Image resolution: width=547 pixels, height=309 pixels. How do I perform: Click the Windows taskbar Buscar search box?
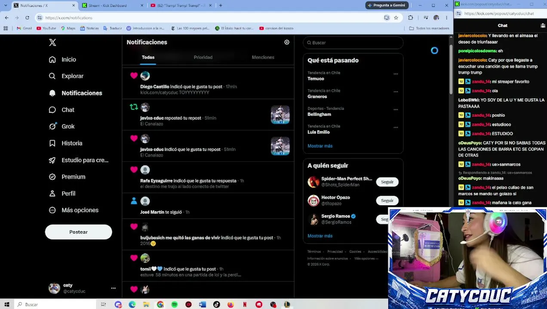[x=56, y=305]
